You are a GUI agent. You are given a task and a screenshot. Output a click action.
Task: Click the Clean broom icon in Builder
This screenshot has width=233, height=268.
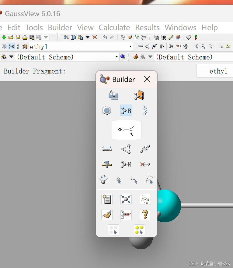pos(107,215)
